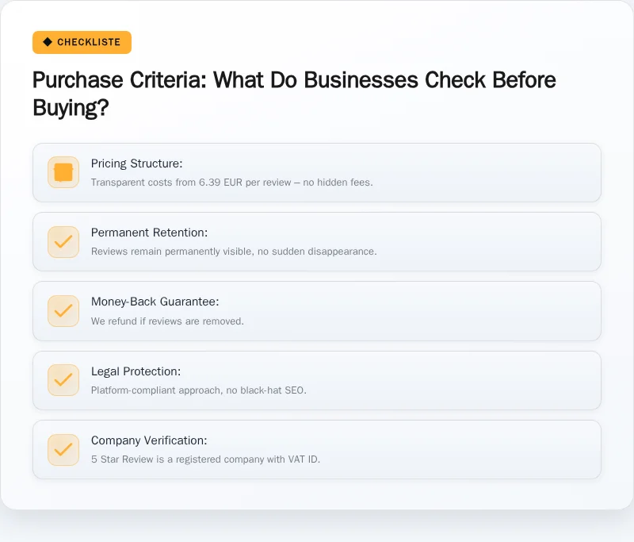Click the checkmark icon beside Money-Back Guarantee

63,311
